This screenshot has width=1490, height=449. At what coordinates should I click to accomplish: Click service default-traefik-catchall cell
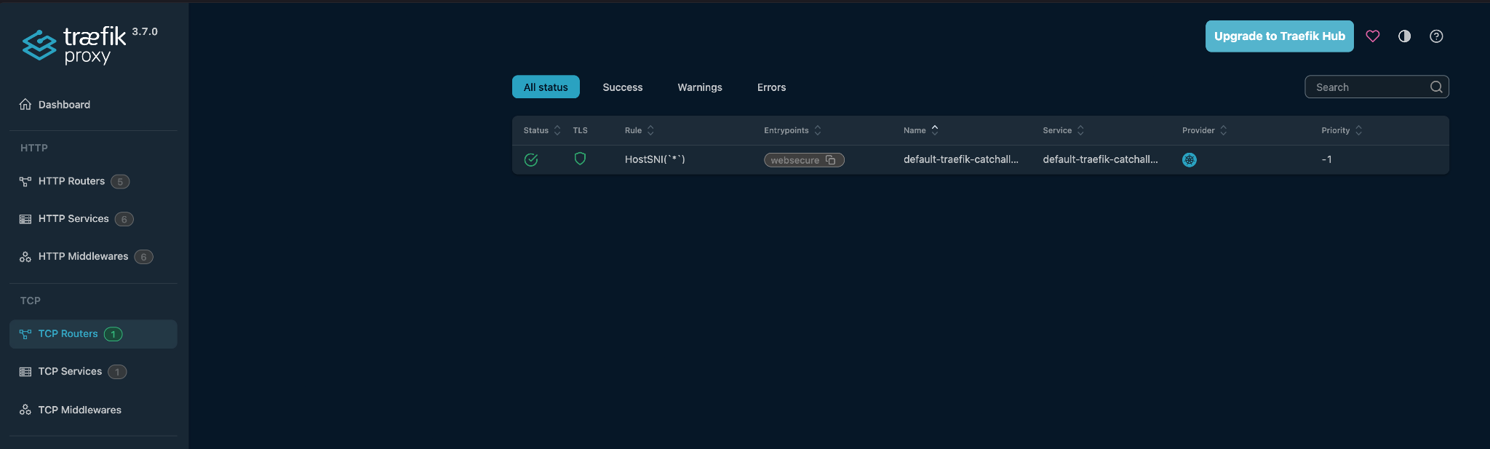[1100, 159]
